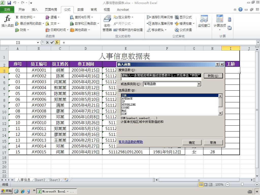This screenshot has width=260, height=195.
Task: Click the Save icon in quick access toolbar
Action: 9,3
